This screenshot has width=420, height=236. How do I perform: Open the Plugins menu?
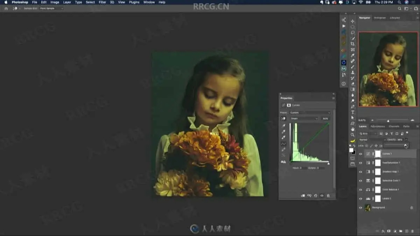[x=134, y=2]
